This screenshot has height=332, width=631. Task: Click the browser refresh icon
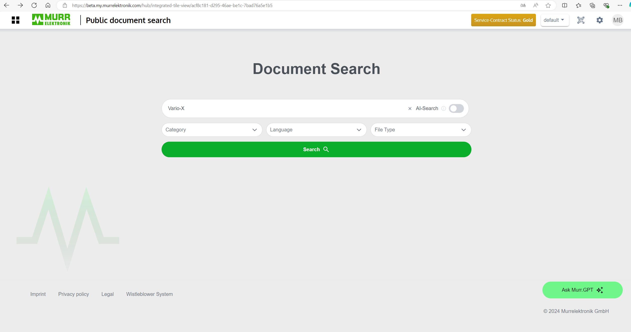pyautogui.click(x=34, y=5)
